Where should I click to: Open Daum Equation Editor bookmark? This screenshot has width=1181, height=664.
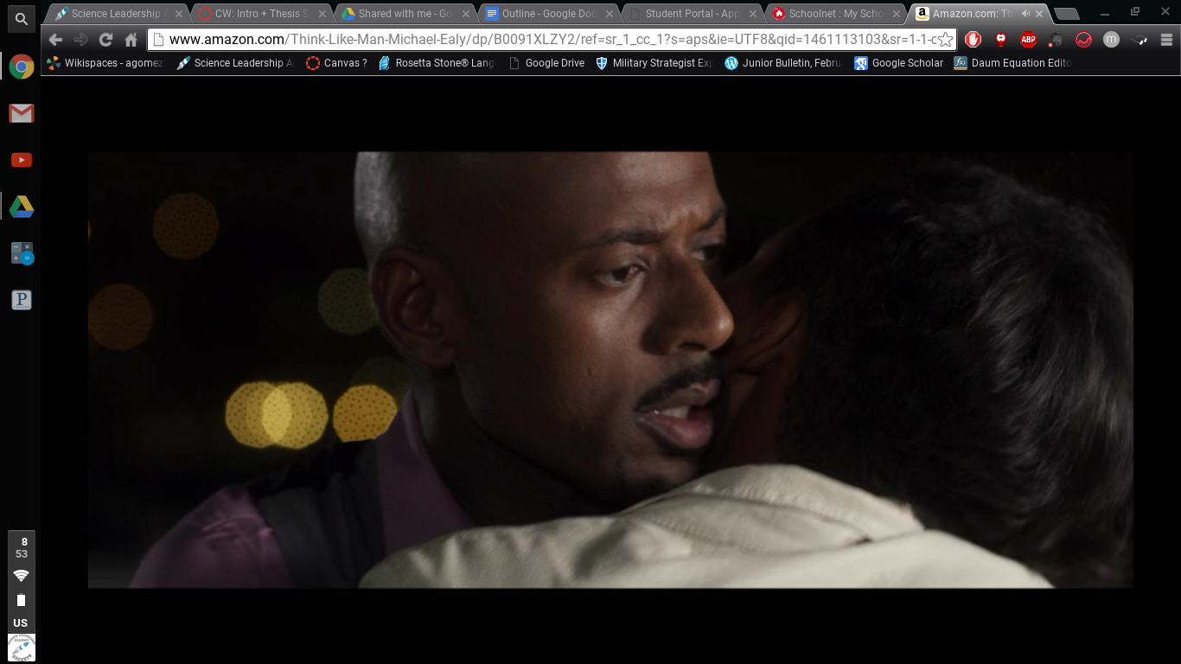point(1012,63)
